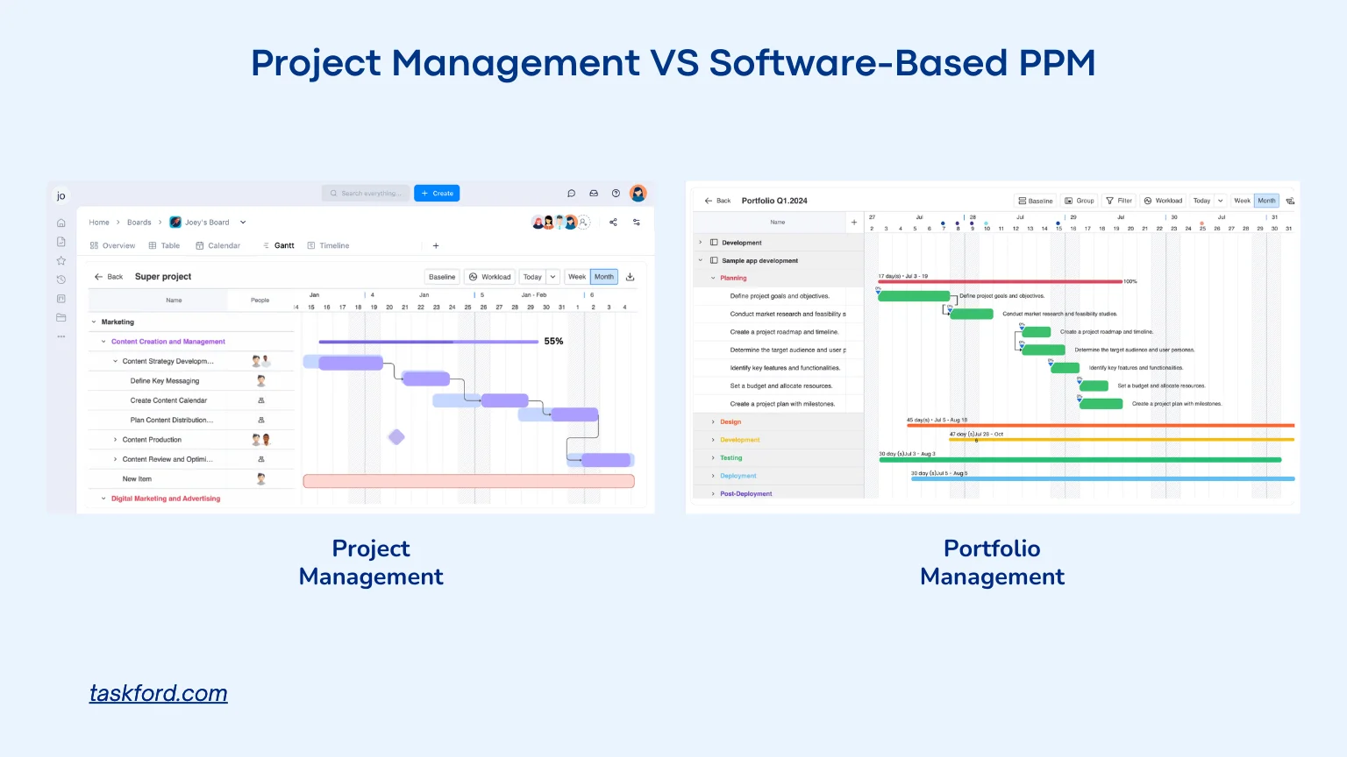The height and width of the screenshot is (757, 1347).
Task: Click the Favorites star sidebar icon
Action: (61, 261)
